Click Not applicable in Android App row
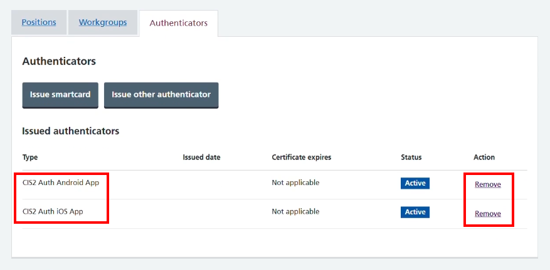 (x=295, y=182)
